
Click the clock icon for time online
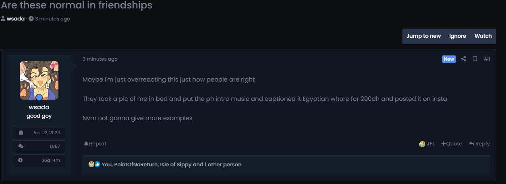pyautogui.click(x=21, y=160)
